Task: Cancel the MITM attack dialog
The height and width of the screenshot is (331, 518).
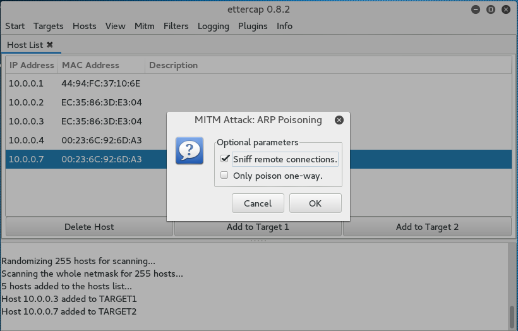Action: pyautogui.click(x=258, y=203)
